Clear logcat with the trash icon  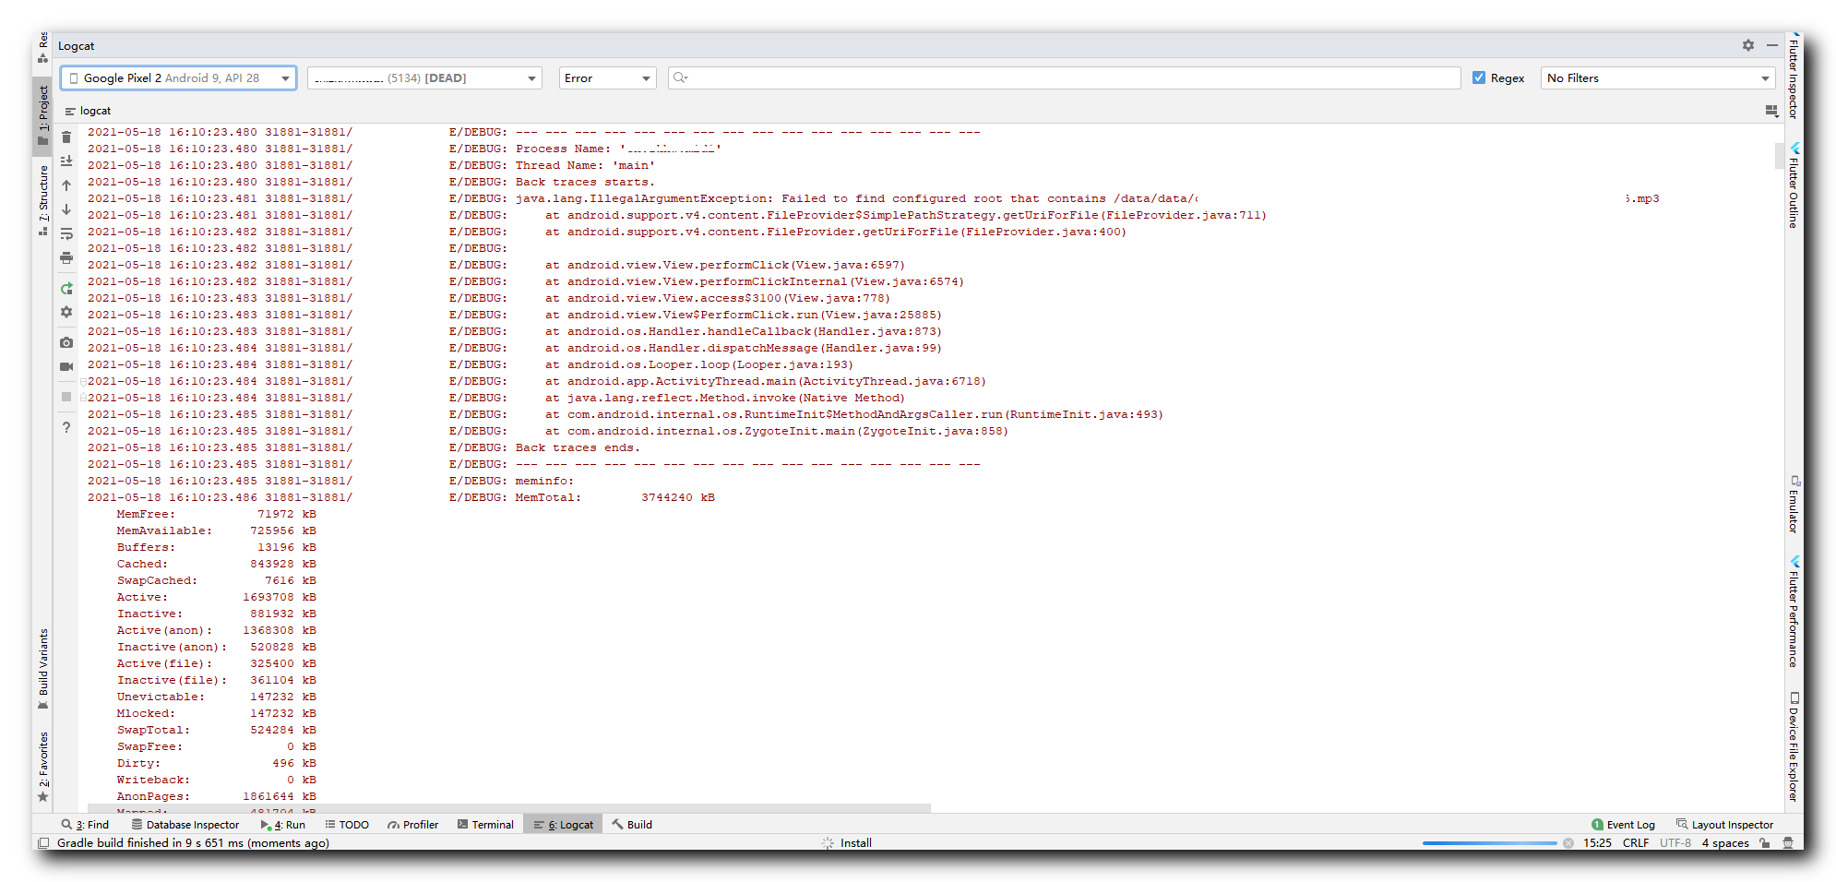66,137
